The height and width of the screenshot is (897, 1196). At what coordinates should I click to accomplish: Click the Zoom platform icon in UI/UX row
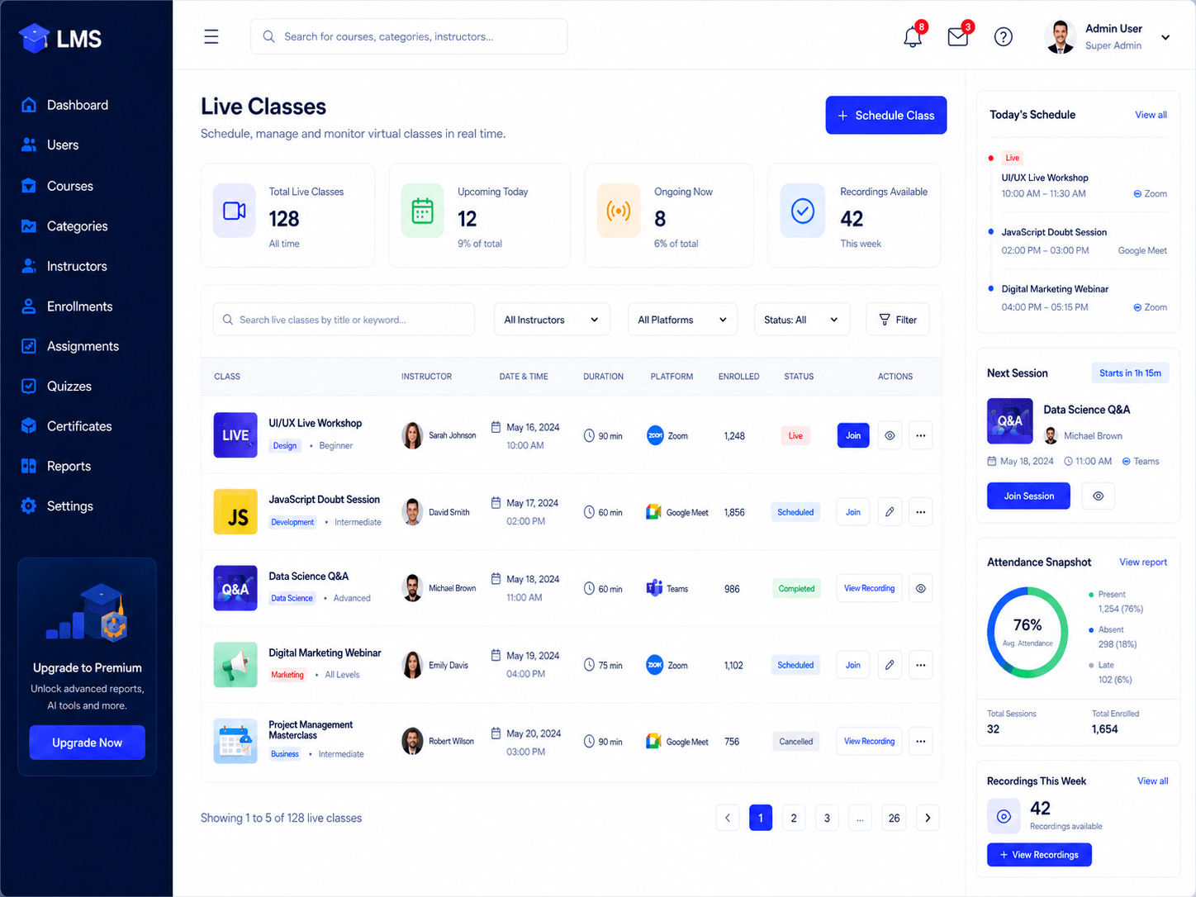pos(655,435)
